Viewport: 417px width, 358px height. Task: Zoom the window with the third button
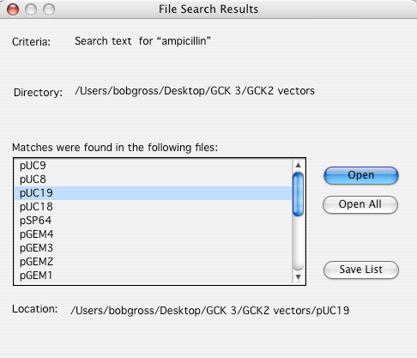[x=49, y=9]
